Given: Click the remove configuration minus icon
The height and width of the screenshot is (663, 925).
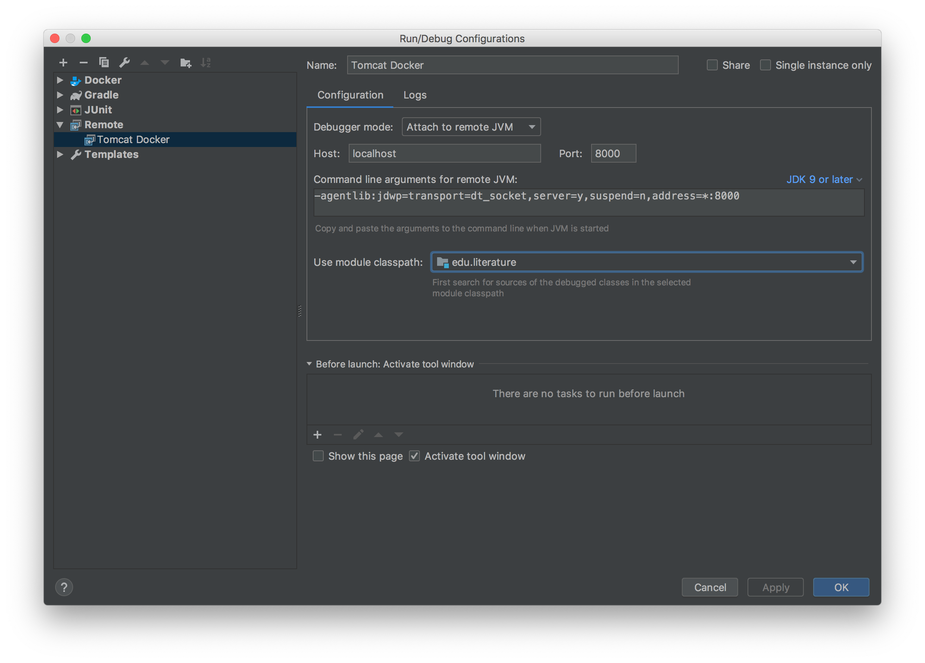Looking at the screenshot, I should pos(84,63).
